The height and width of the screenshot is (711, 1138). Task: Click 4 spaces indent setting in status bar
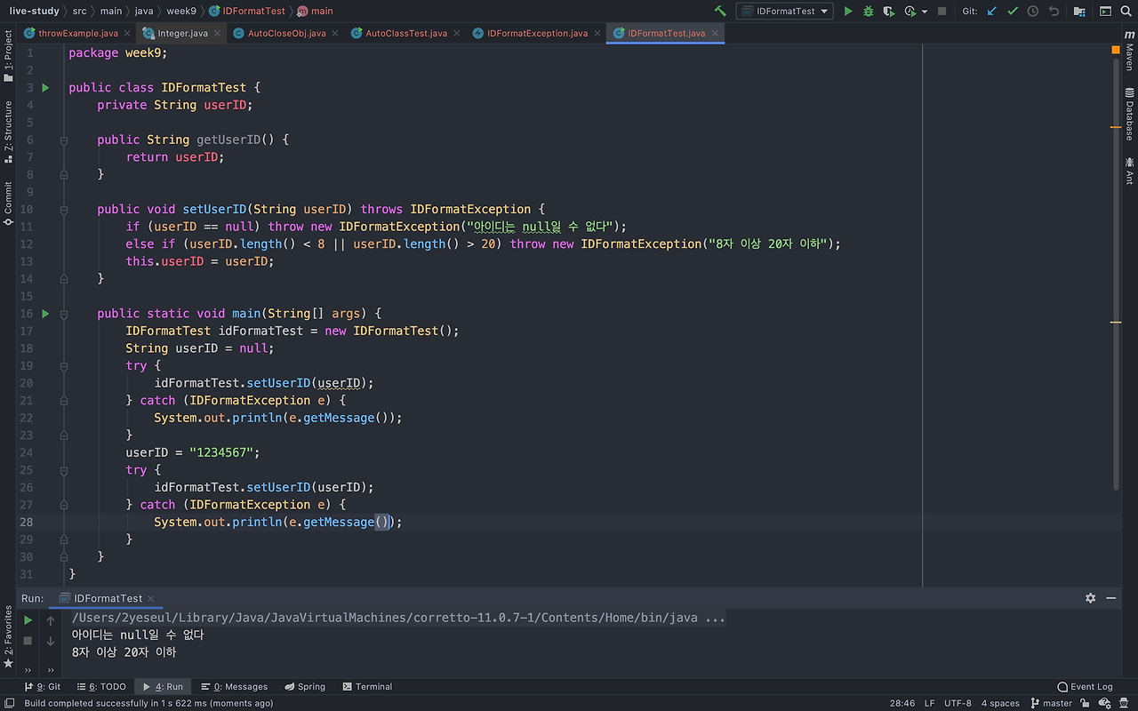[1000, 703]
